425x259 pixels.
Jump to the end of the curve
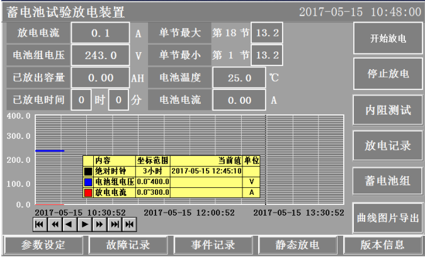(x=113, y=224)
